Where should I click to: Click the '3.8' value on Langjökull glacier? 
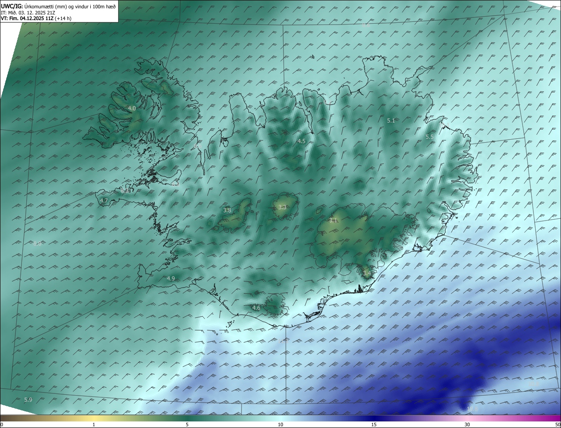click(x=227, y=210)
